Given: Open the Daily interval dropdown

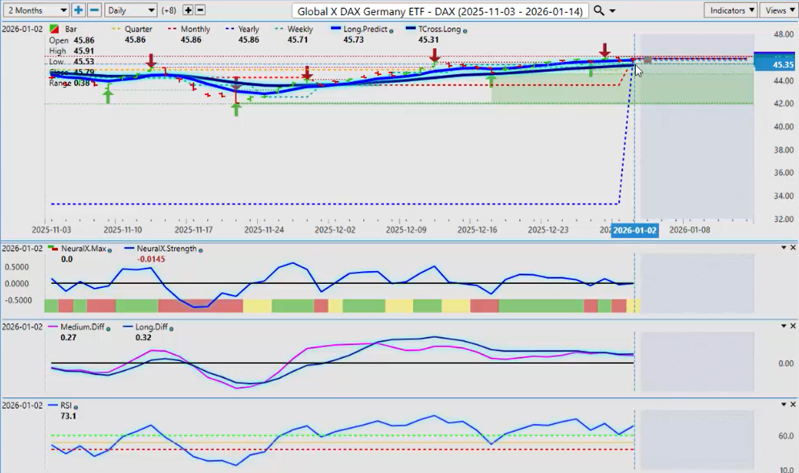Looking at the screenshot, I should point(130,10).
